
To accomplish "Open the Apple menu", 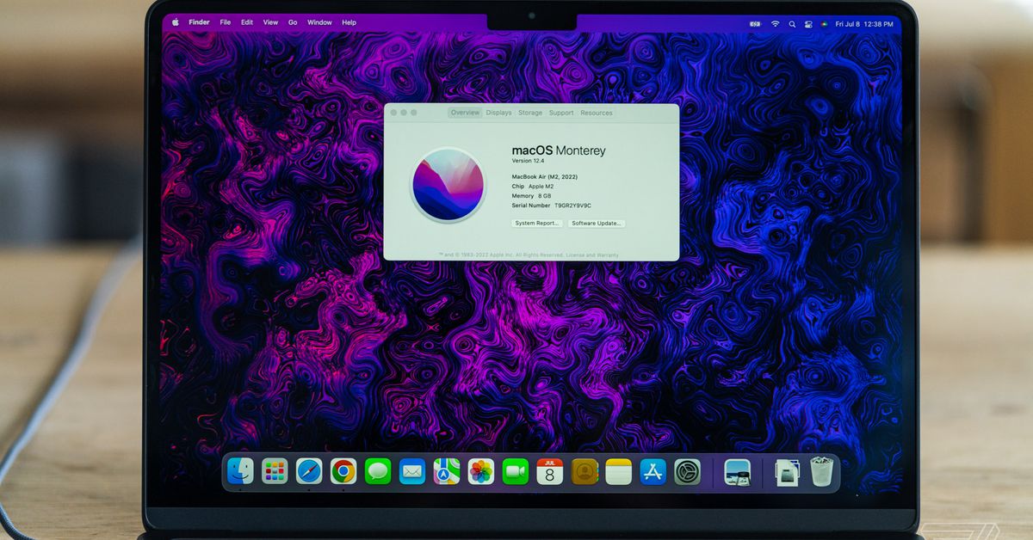I will coord(175,22).
